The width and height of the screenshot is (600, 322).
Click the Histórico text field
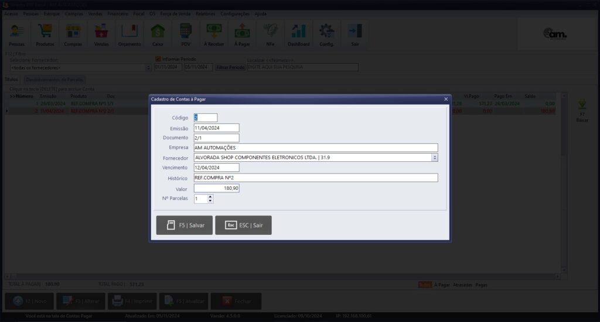[x=315, y=178]
